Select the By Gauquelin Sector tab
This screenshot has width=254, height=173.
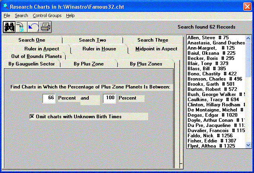click(x=32, y=64)
